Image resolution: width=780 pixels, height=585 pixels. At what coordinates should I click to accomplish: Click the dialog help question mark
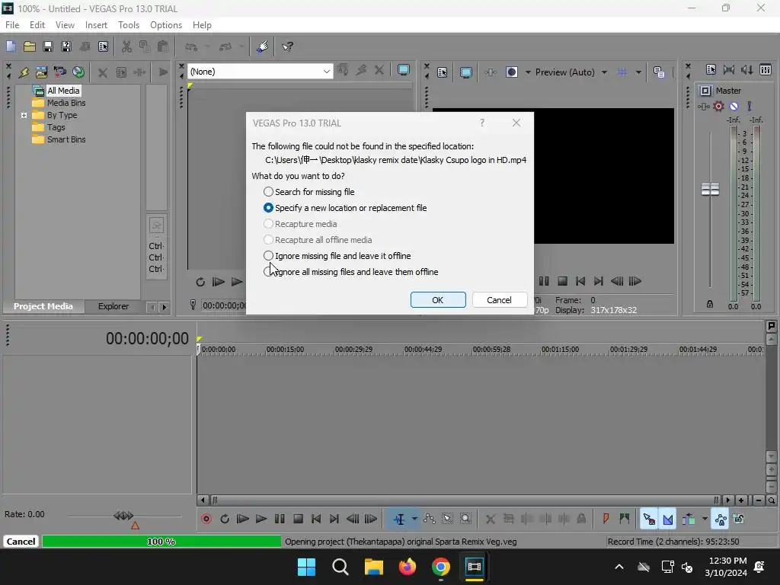coord(482,123)
